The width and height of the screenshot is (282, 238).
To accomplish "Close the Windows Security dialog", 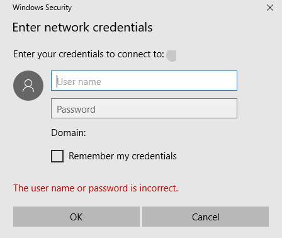I will point(270,8).
